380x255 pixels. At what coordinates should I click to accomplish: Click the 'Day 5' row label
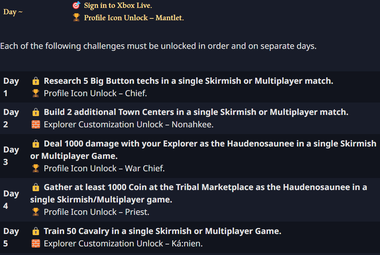point(11,237)
